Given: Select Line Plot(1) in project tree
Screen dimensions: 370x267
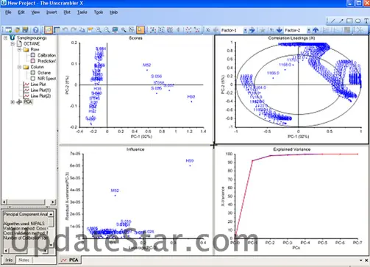Looking at the screenshot, I should [x=40, y=90].
